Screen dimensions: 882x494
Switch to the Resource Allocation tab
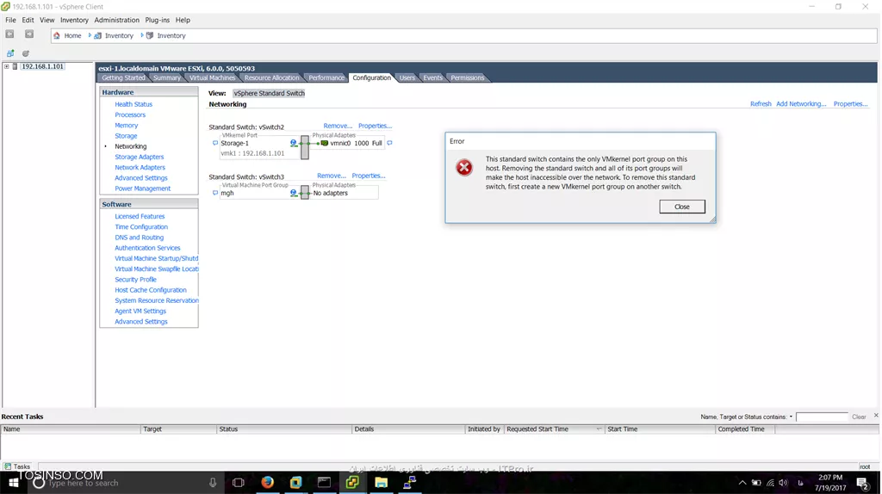271,77
